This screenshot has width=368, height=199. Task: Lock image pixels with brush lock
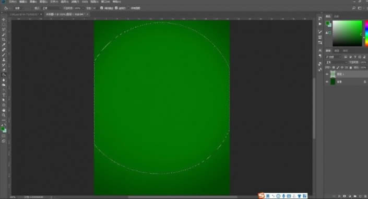click(x=338, y=67)
